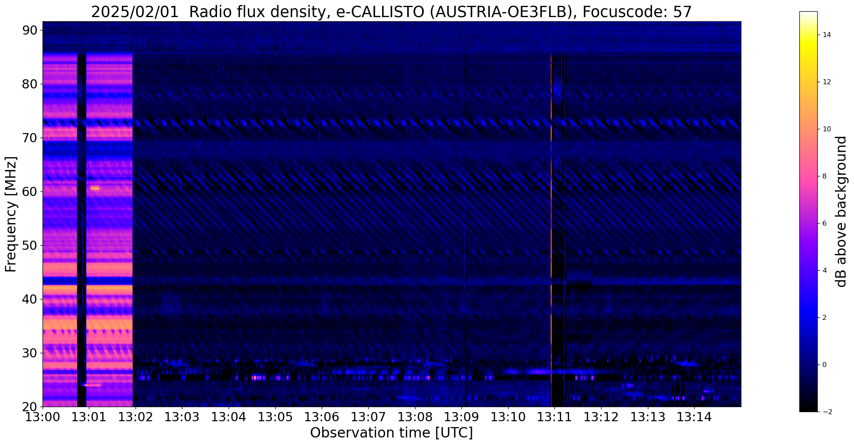Image resolution: width=854 pixels, height=445 pixels.
Task: Click the 'Observation time [UTC]' x-axis label
Action: 391,433
